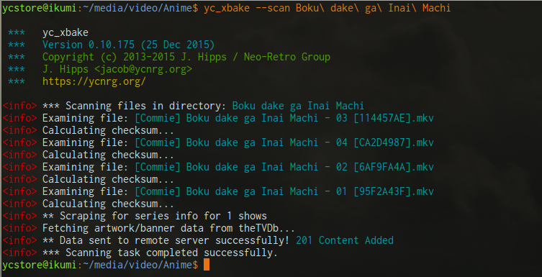Click the 'Scanning task completed successfully' line
This screenshot has width=542, height=277.
click(160, 253)
